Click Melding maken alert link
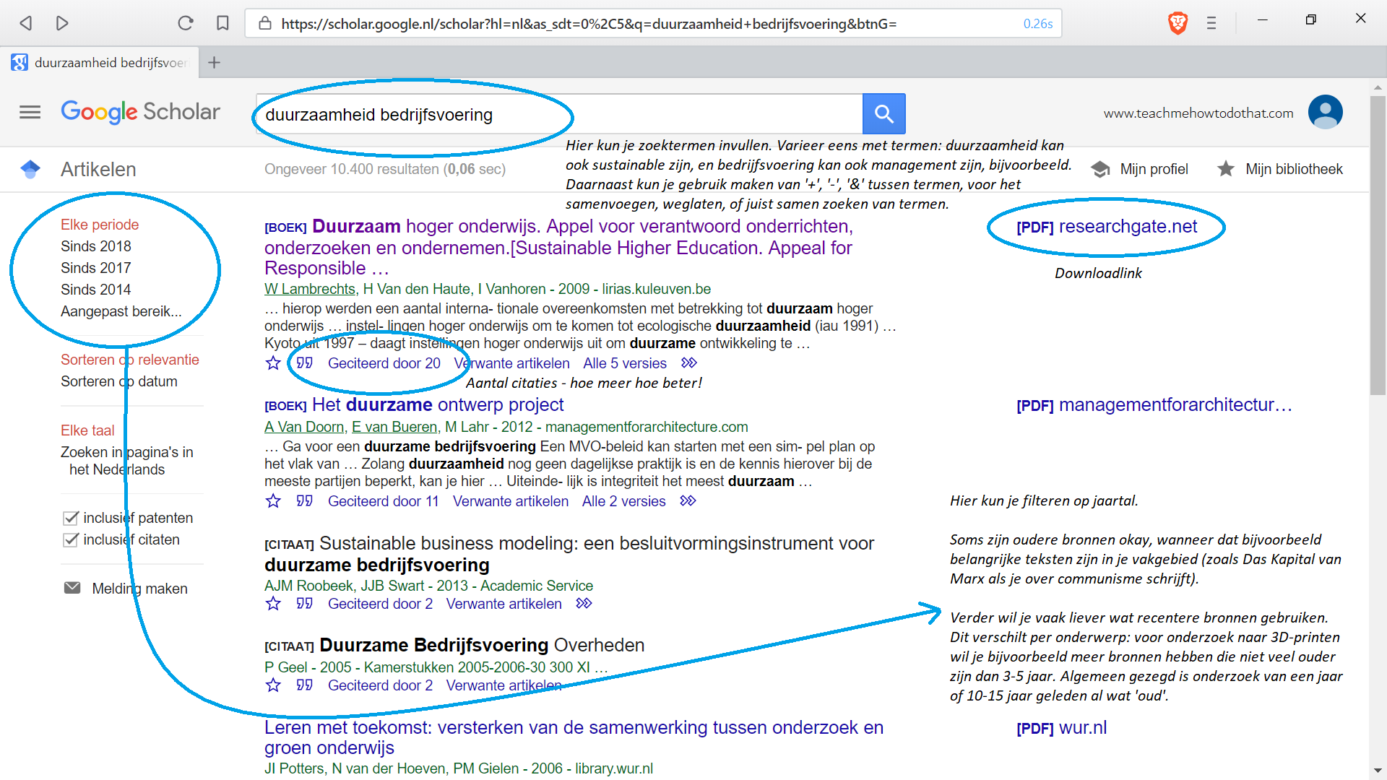The height and width of the screenshot is (780, 1387). point(139,589)
